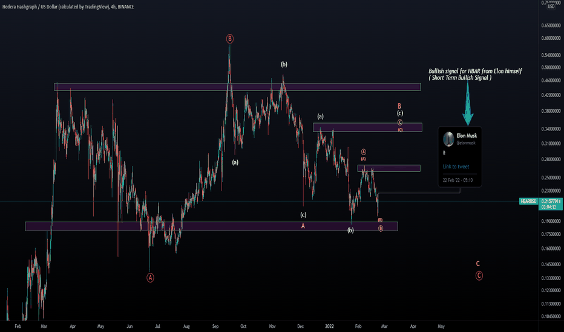The width and height of the screenshot is (564, 332).
Task: Select the upper purple resistance zone near 0.44
Action: coord(237,87)
